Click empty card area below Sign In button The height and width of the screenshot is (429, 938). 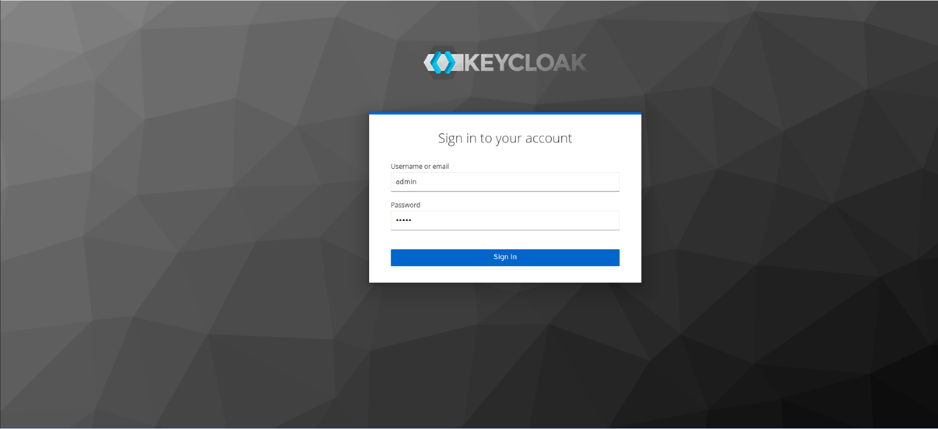pos(505,274)
